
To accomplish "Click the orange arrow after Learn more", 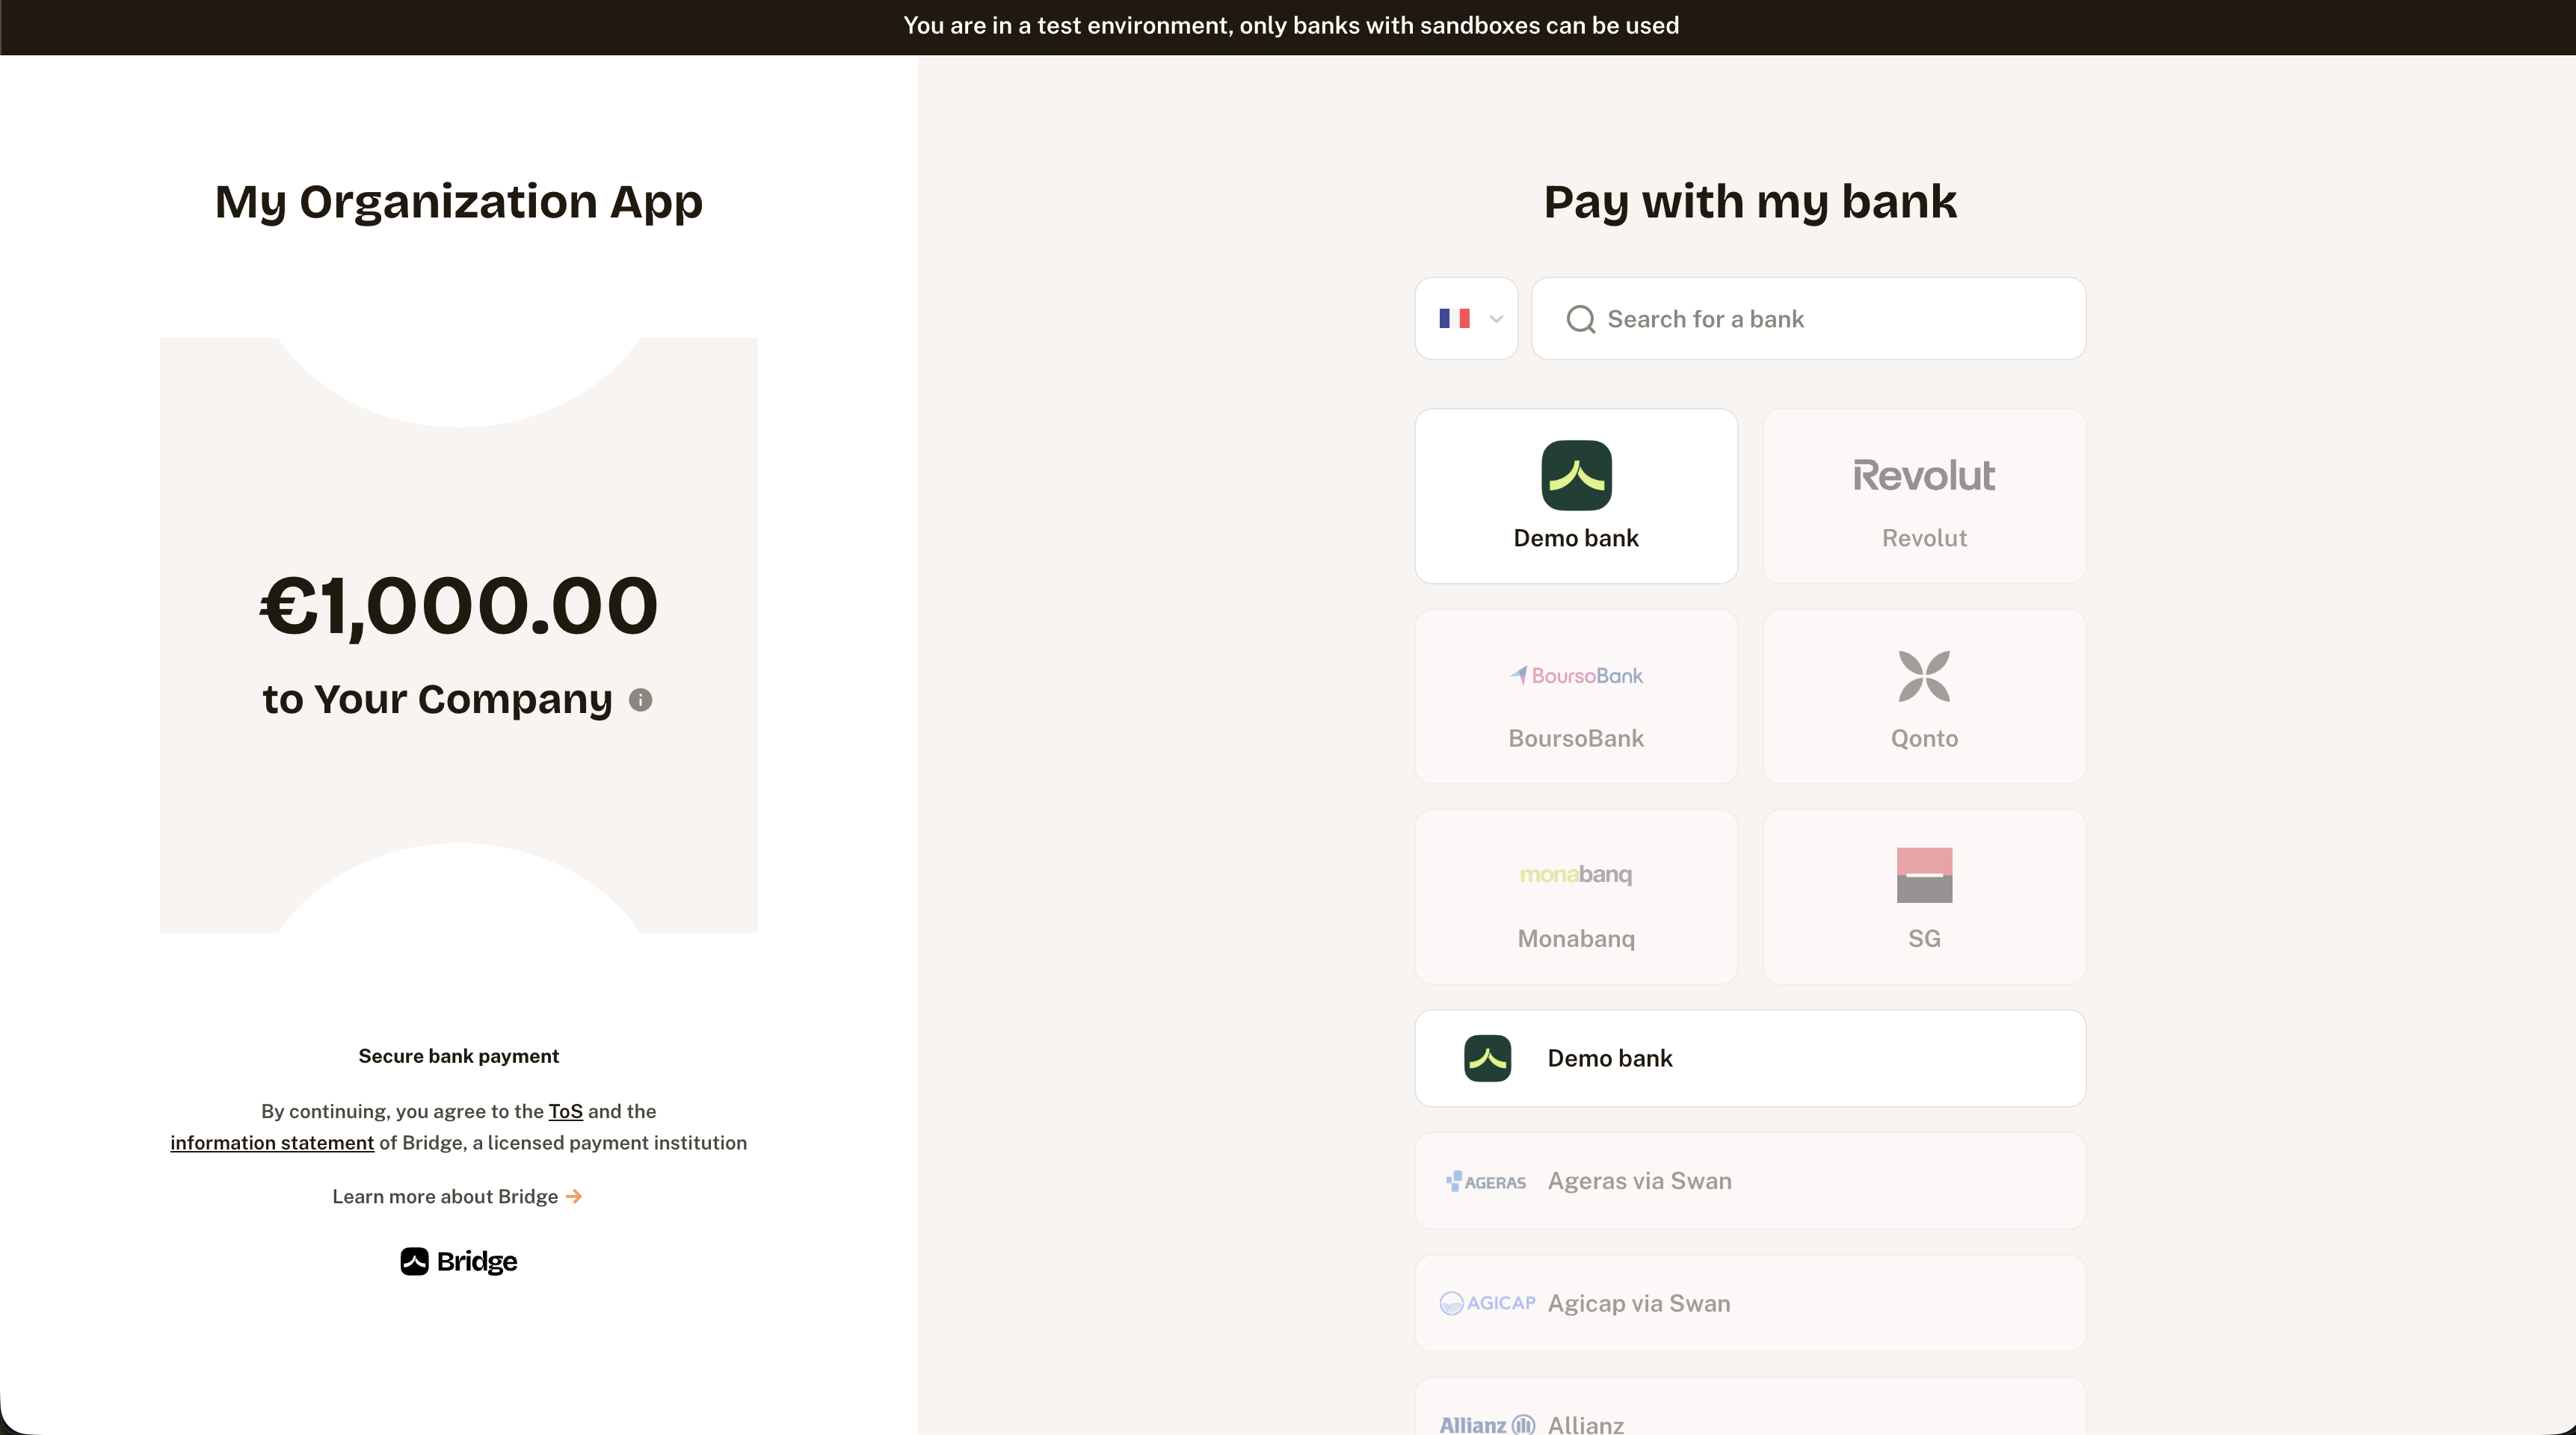I will [x=573, y=1196].
